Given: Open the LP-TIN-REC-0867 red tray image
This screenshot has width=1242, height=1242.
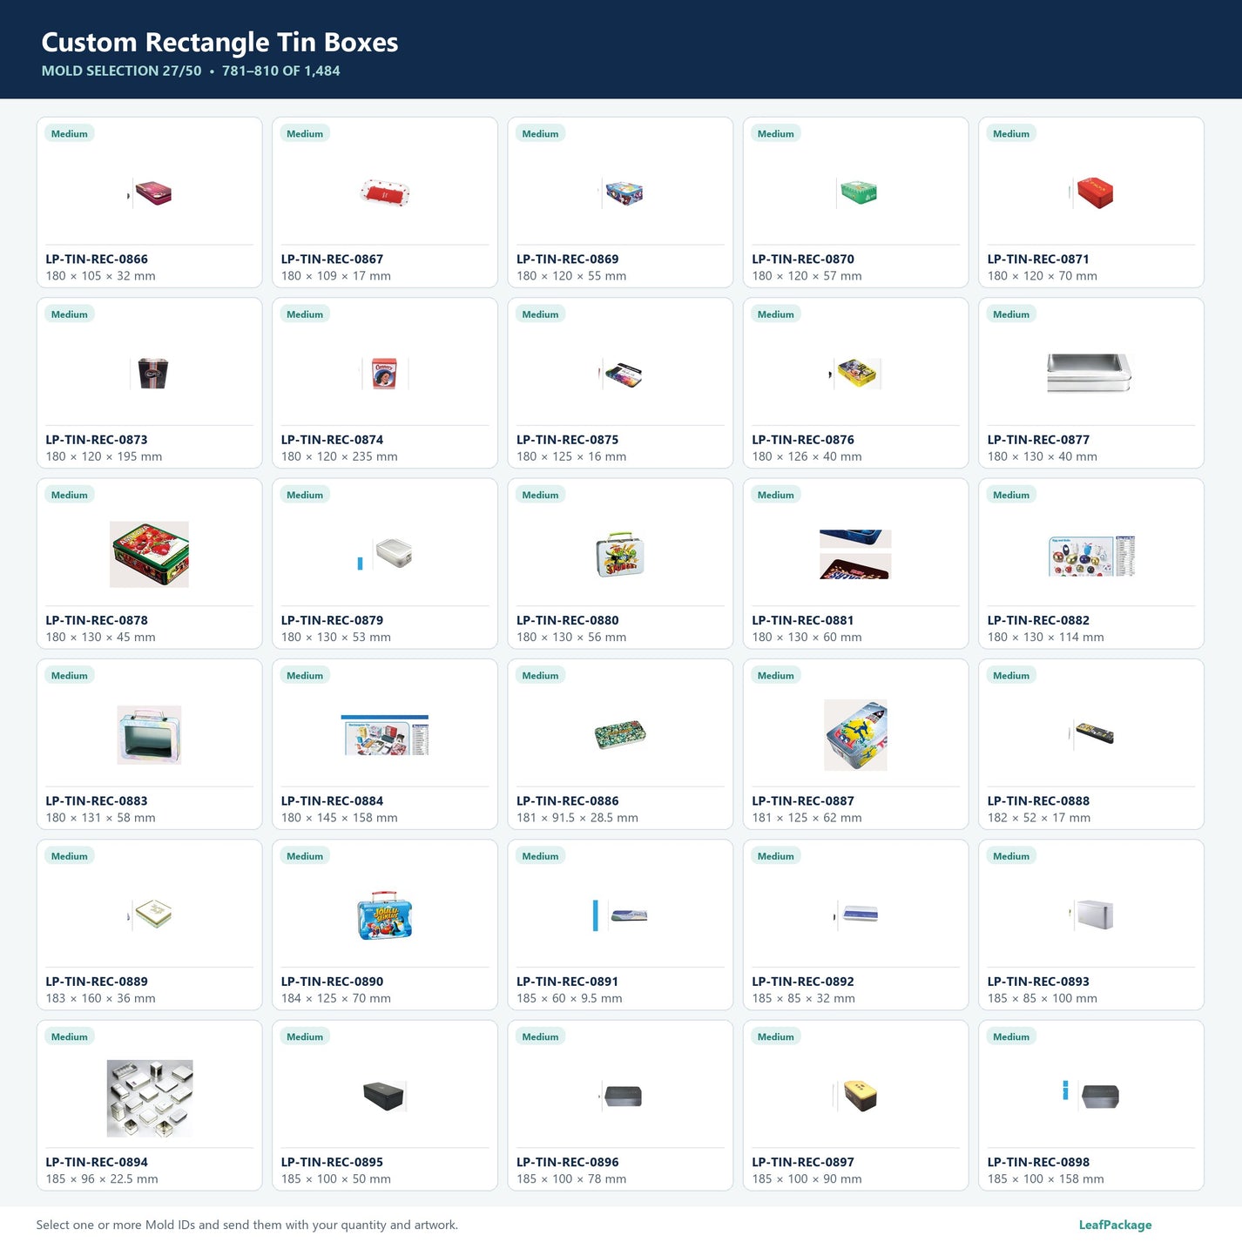Looking at the screenshot, I should (x=385, y=193).
